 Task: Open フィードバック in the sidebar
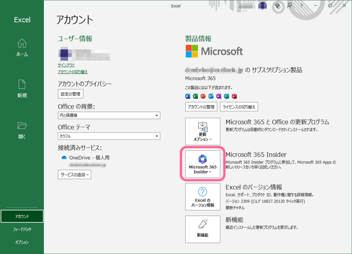pos(22,229)
